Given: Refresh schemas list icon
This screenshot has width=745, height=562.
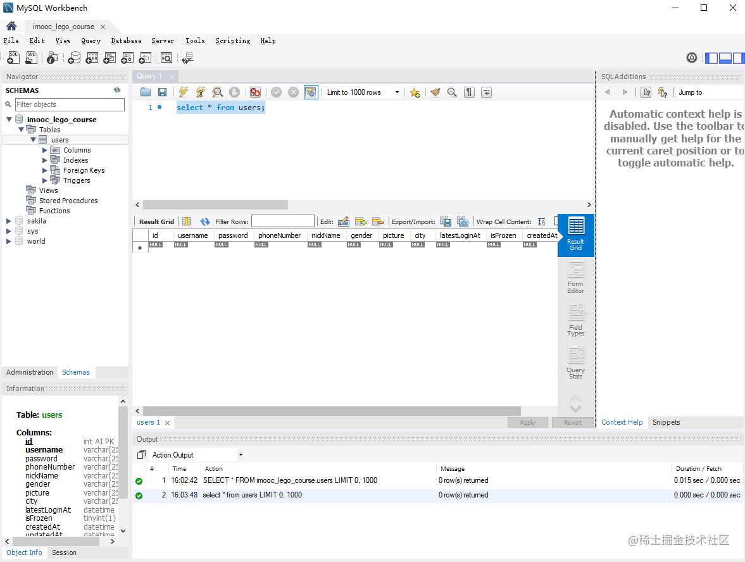Looking at the screenshot, I should [117, 91].
